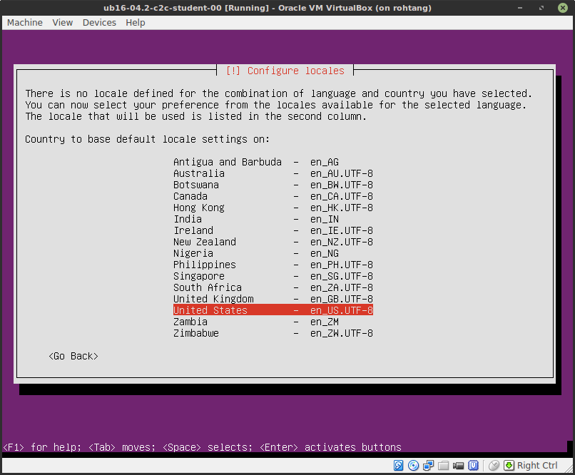
Task: Open the Devices menu
Action: click(99, 22)
